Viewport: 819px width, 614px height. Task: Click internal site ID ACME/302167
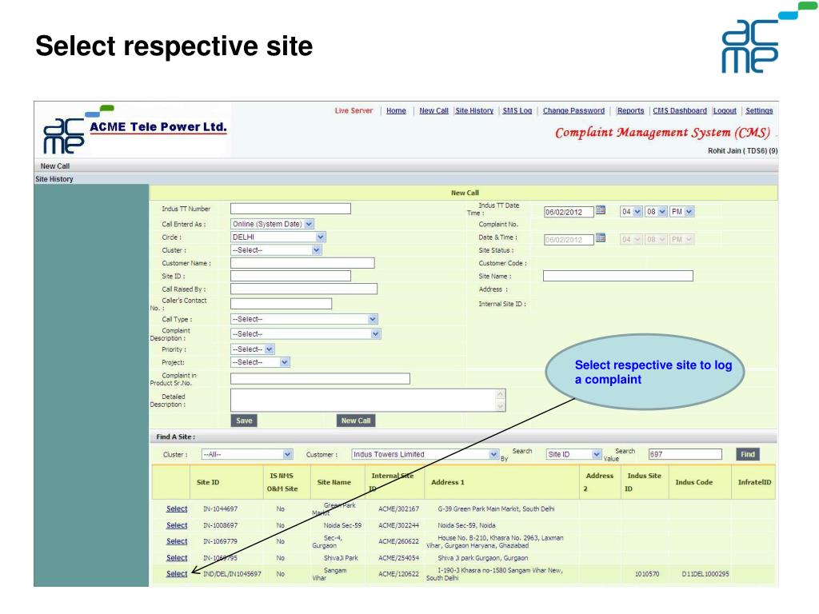coord(398,509)
